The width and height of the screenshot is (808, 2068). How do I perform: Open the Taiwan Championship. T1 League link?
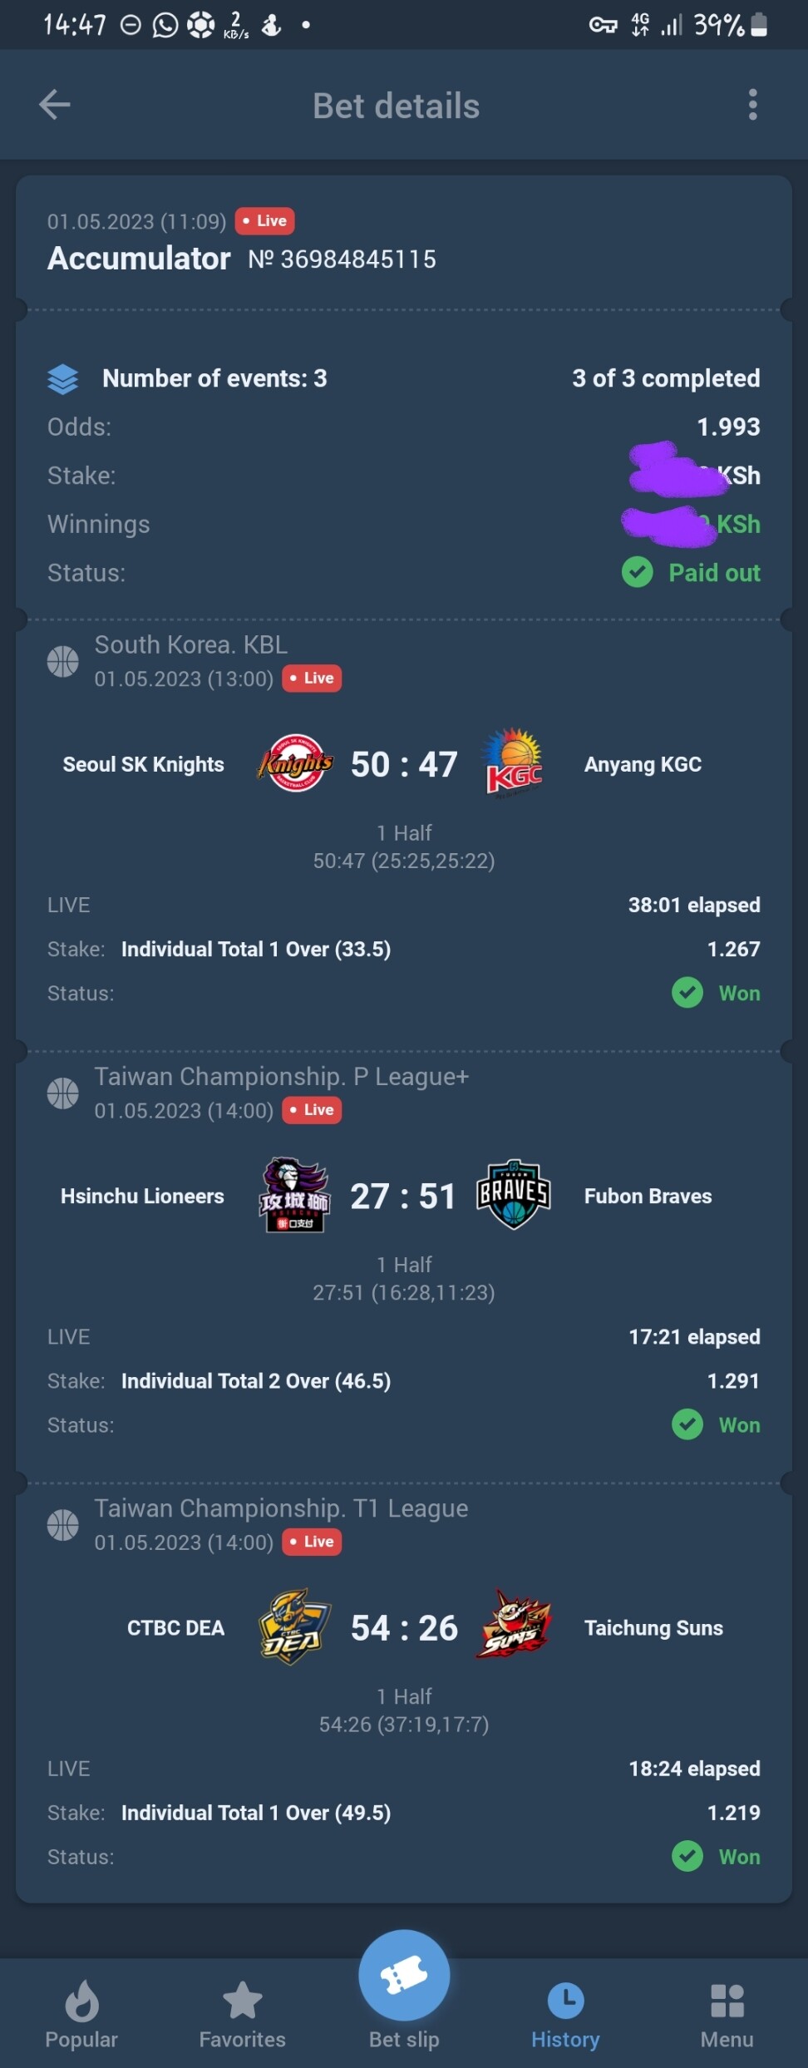point(282,1508)
